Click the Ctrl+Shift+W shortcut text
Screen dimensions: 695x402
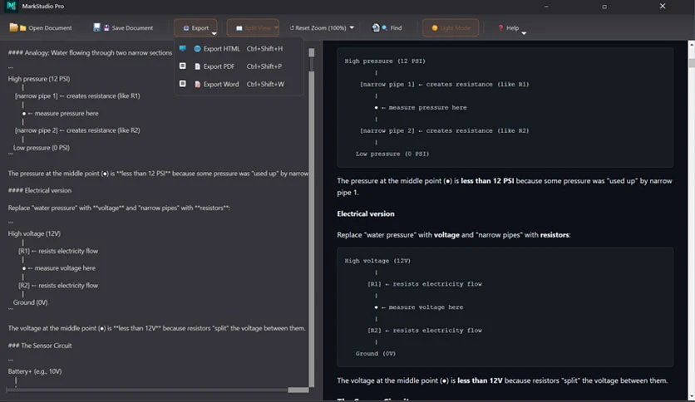pyautogui.click(x=265, y=84)
